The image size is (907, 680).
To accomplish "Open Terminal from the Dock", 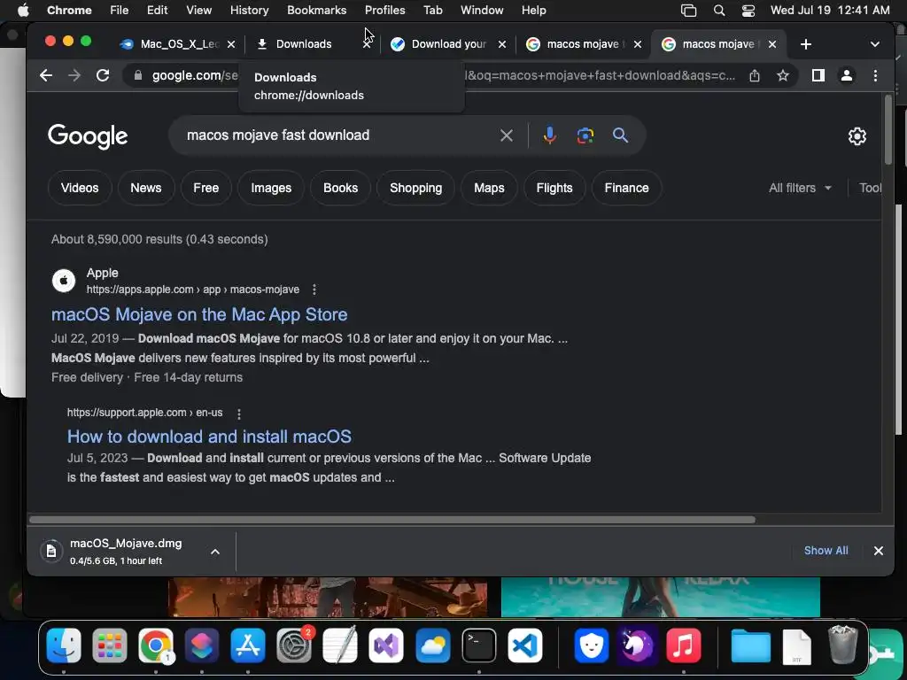I will (x=479, y=645).
